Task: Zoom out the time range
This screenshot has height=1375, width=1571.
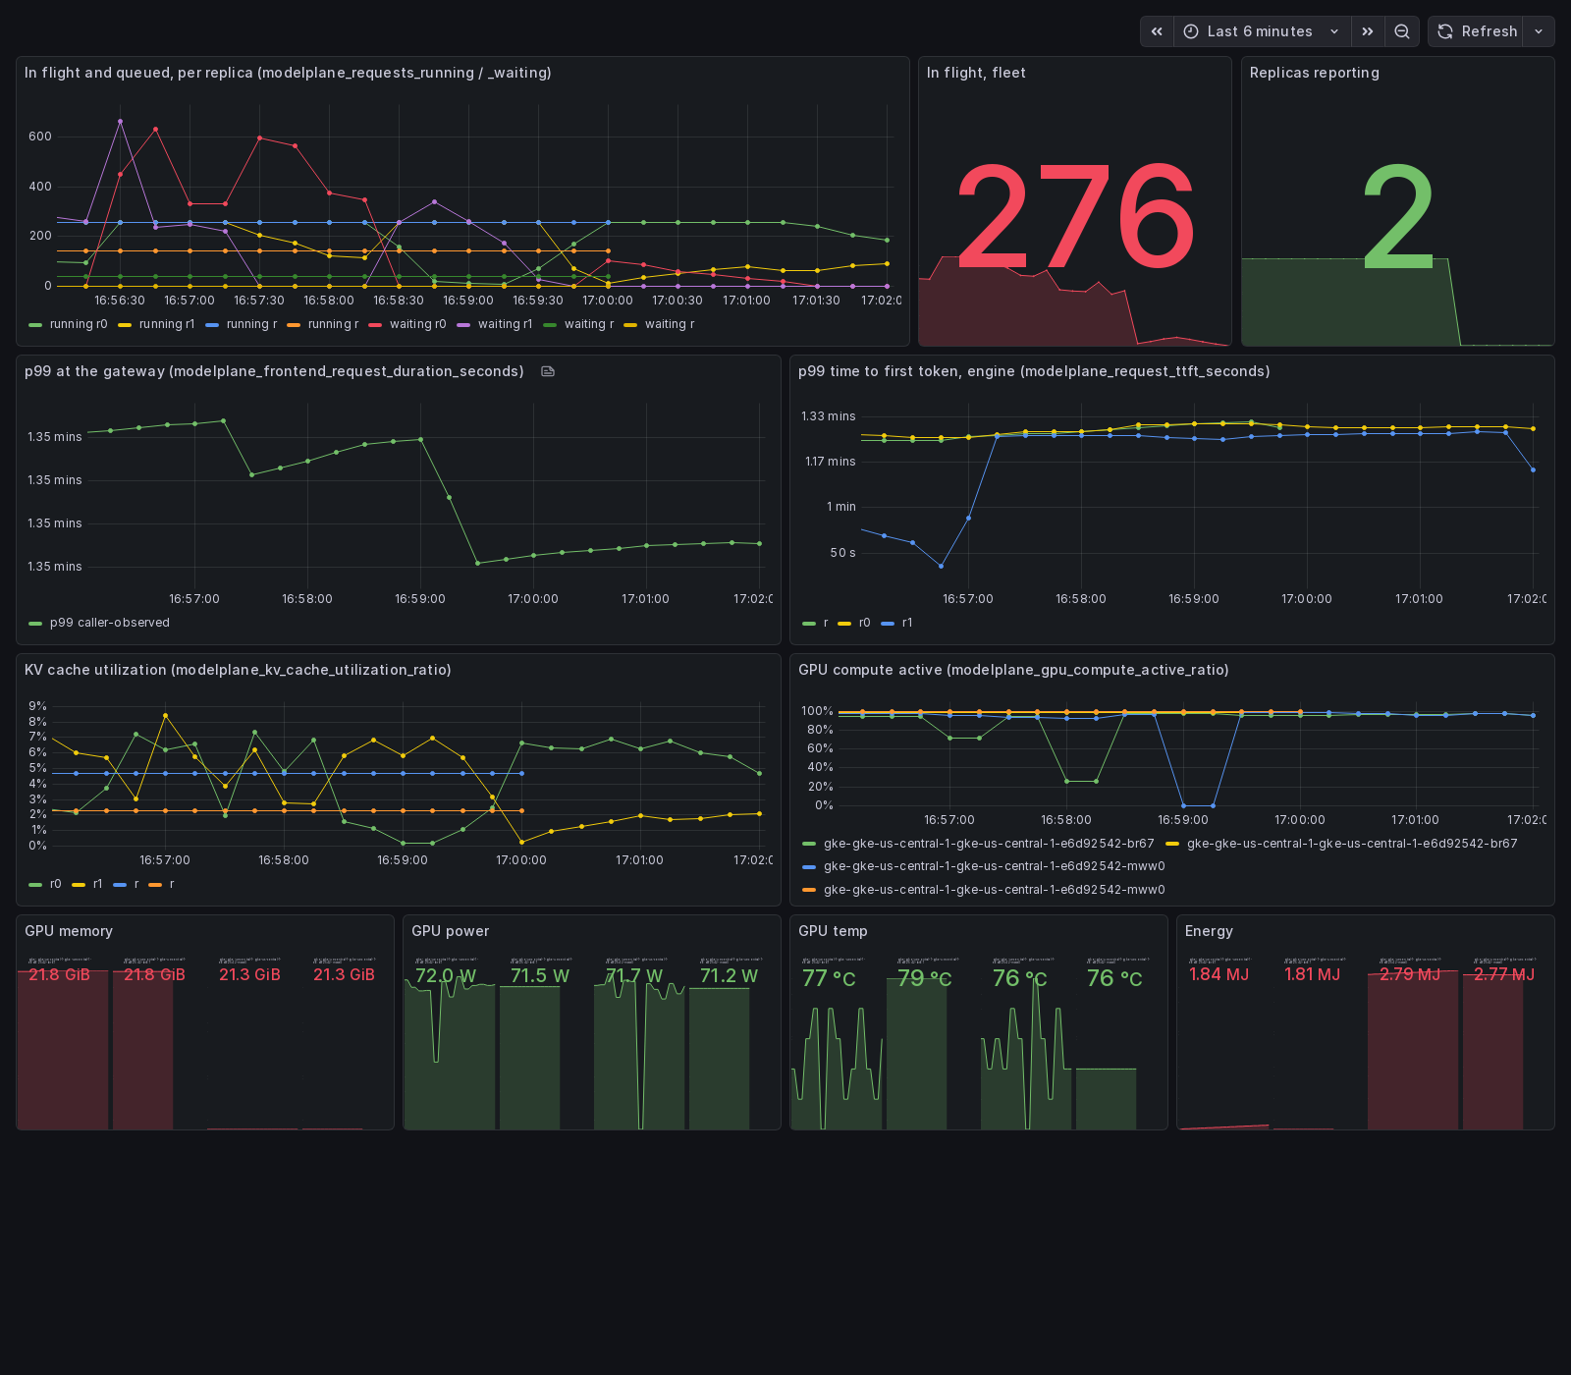Action: pos(1402,31)
